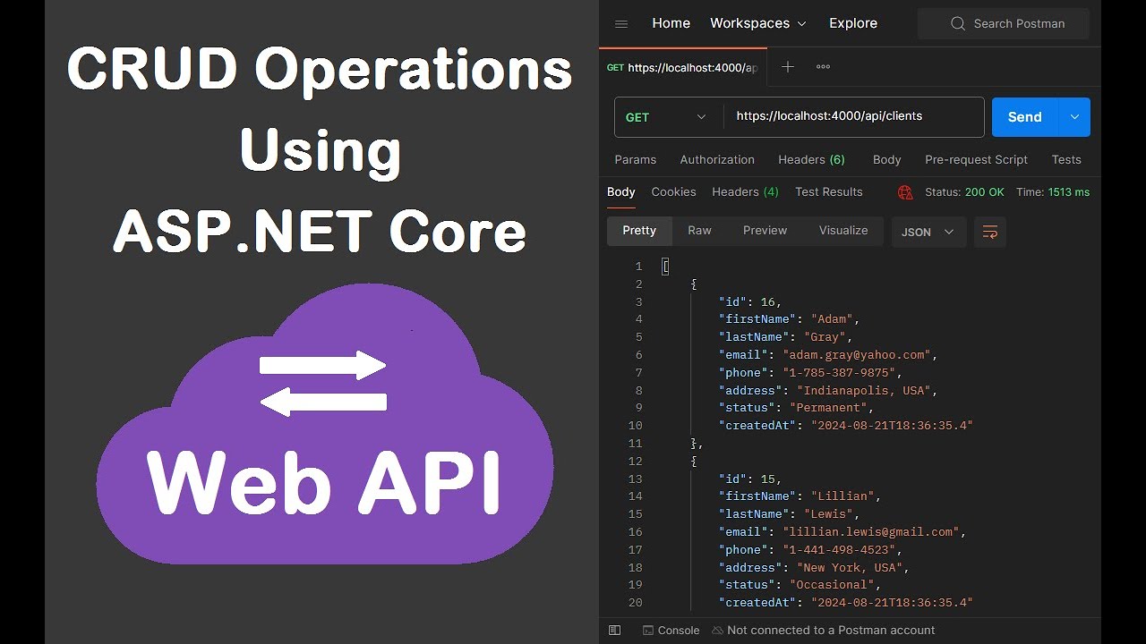
Task: Open the Console
Action: coord(671,630)
